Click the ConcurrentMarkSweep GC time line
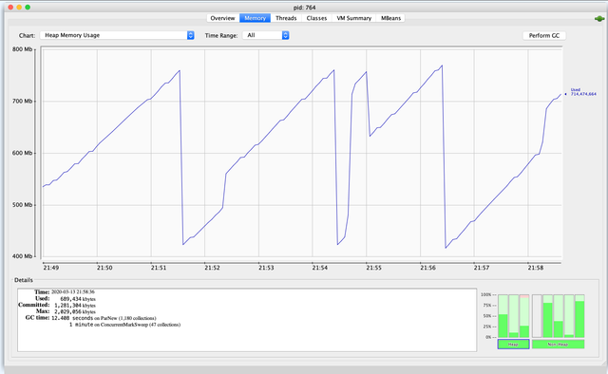This screenshot has height=374, width=608. click(124, 325)
